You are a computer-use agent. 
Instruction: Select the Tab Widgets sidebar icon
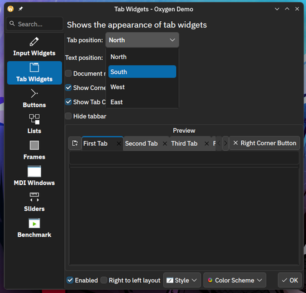coord(34,67)
